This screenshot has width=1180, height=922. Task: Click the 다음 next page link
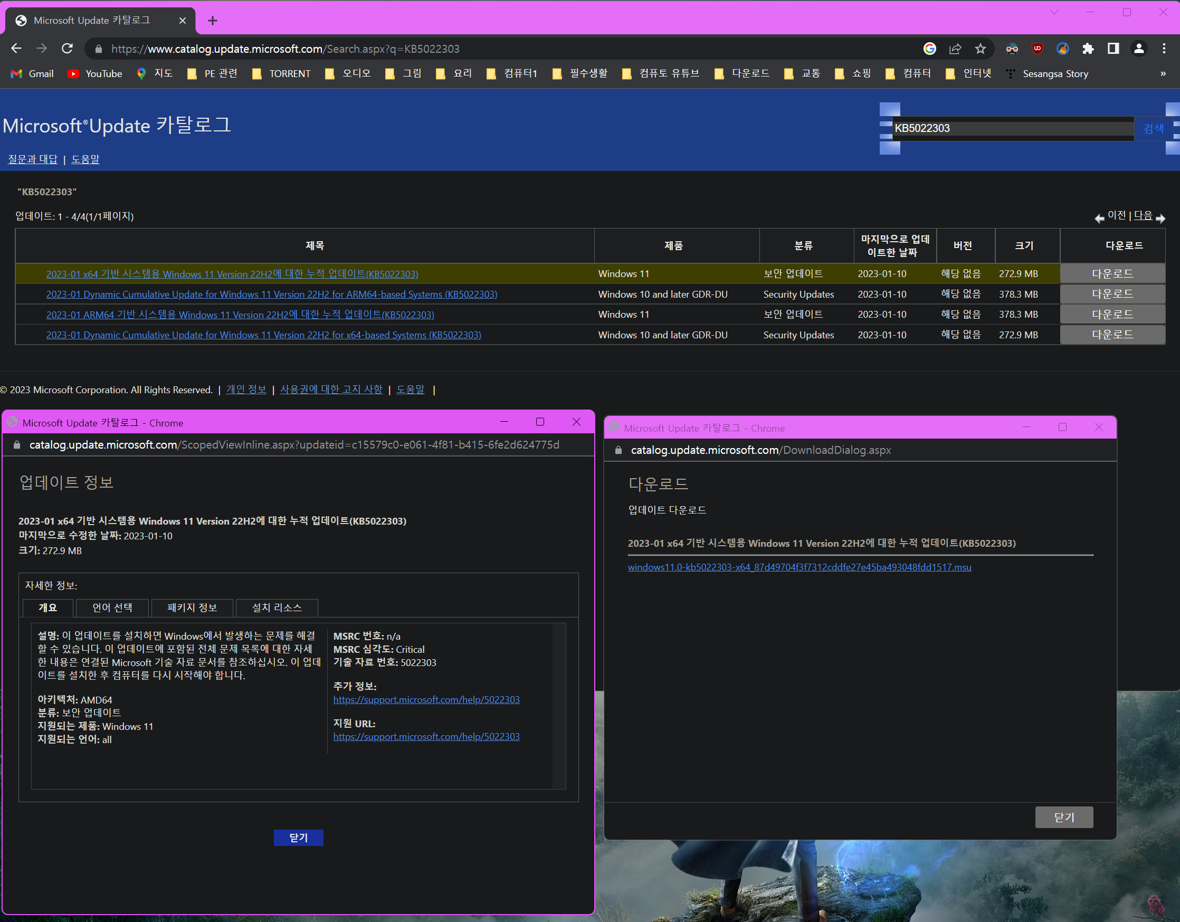tap(1143, 216)
